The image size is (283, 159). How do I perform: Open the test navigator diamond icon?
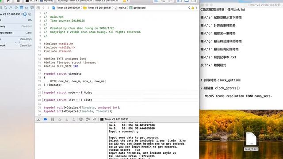(16, 8)
